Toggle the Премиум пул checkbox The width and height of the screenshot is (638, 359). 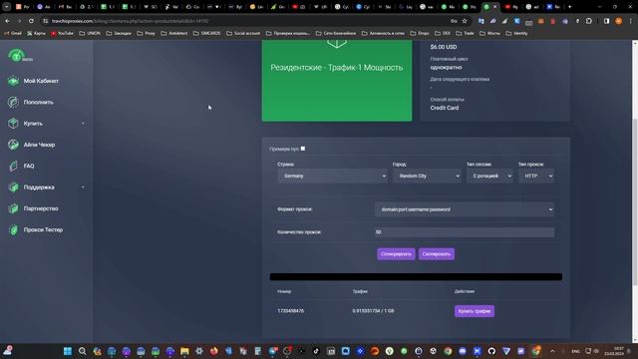[303, 149]
